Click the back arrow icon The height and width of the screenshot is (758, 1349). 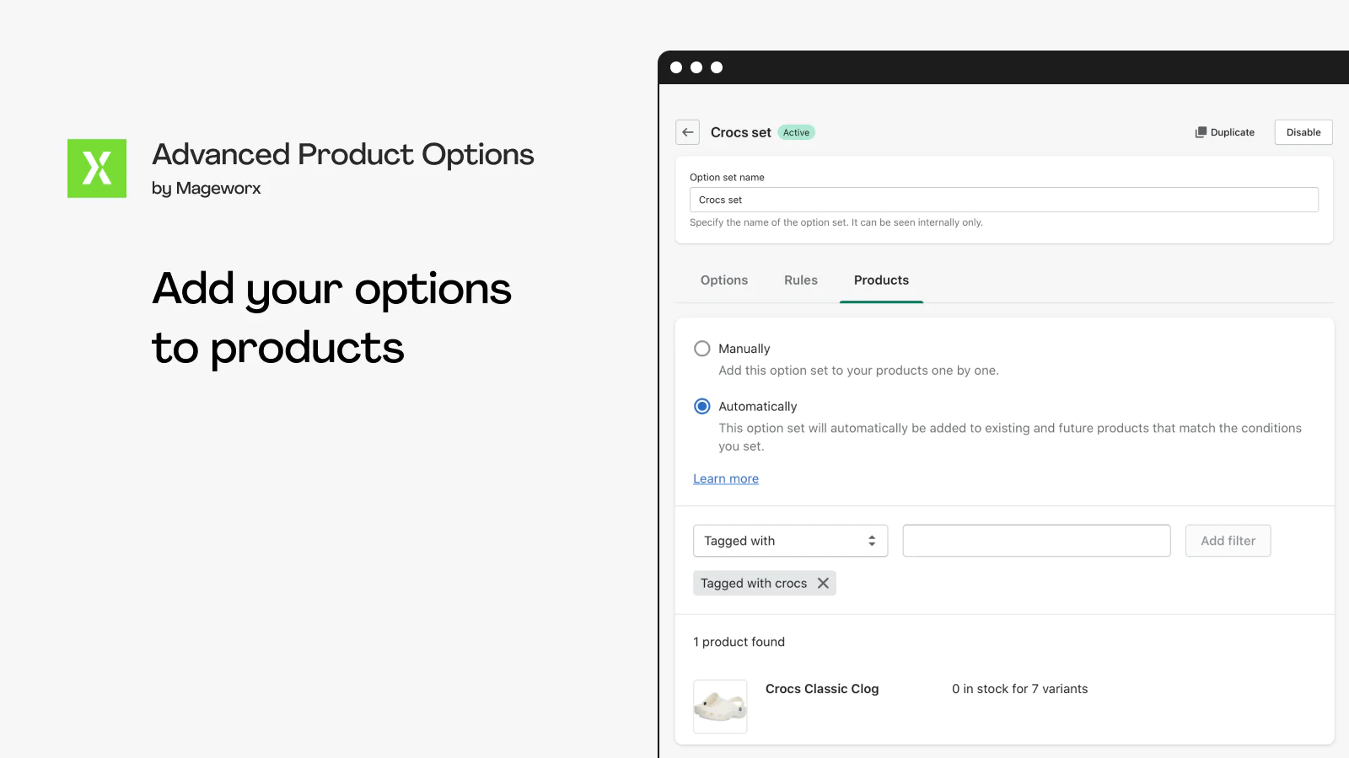[688, 132]
